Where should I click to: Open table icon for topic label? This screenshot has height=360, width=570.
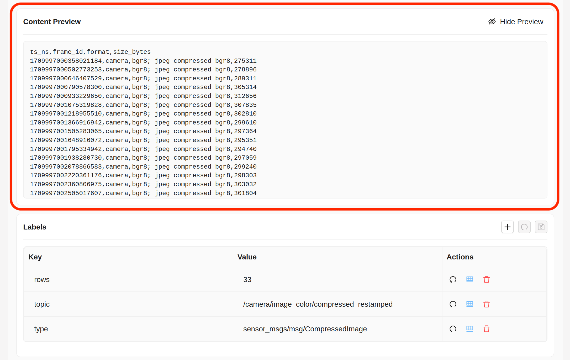pos(469,304)
